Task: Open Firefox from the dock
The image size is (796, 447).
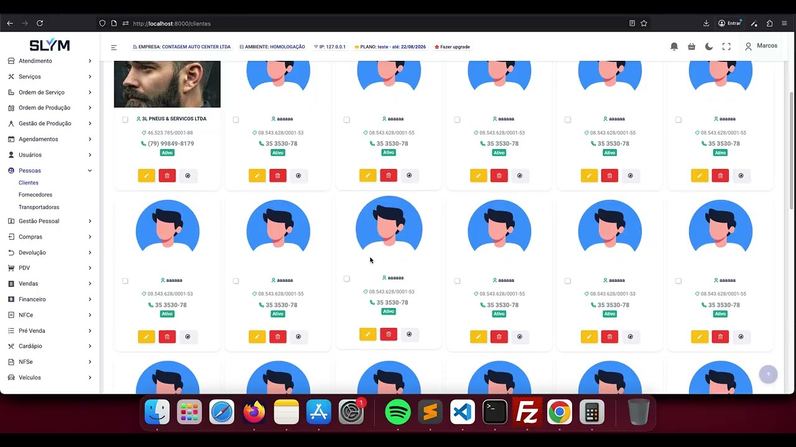Action: tap(254, 412)
